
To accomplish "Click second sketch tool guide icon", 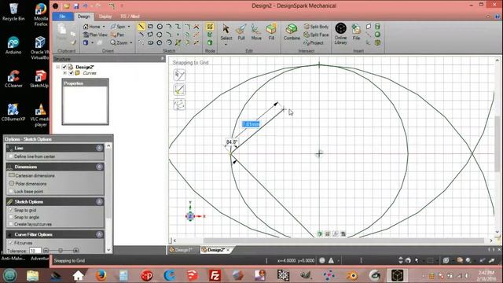I will (179, 90).
